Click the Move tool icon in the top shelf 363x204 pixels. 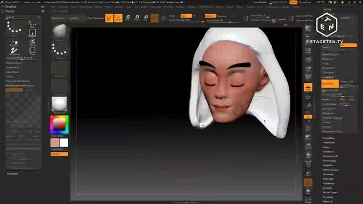127,18
